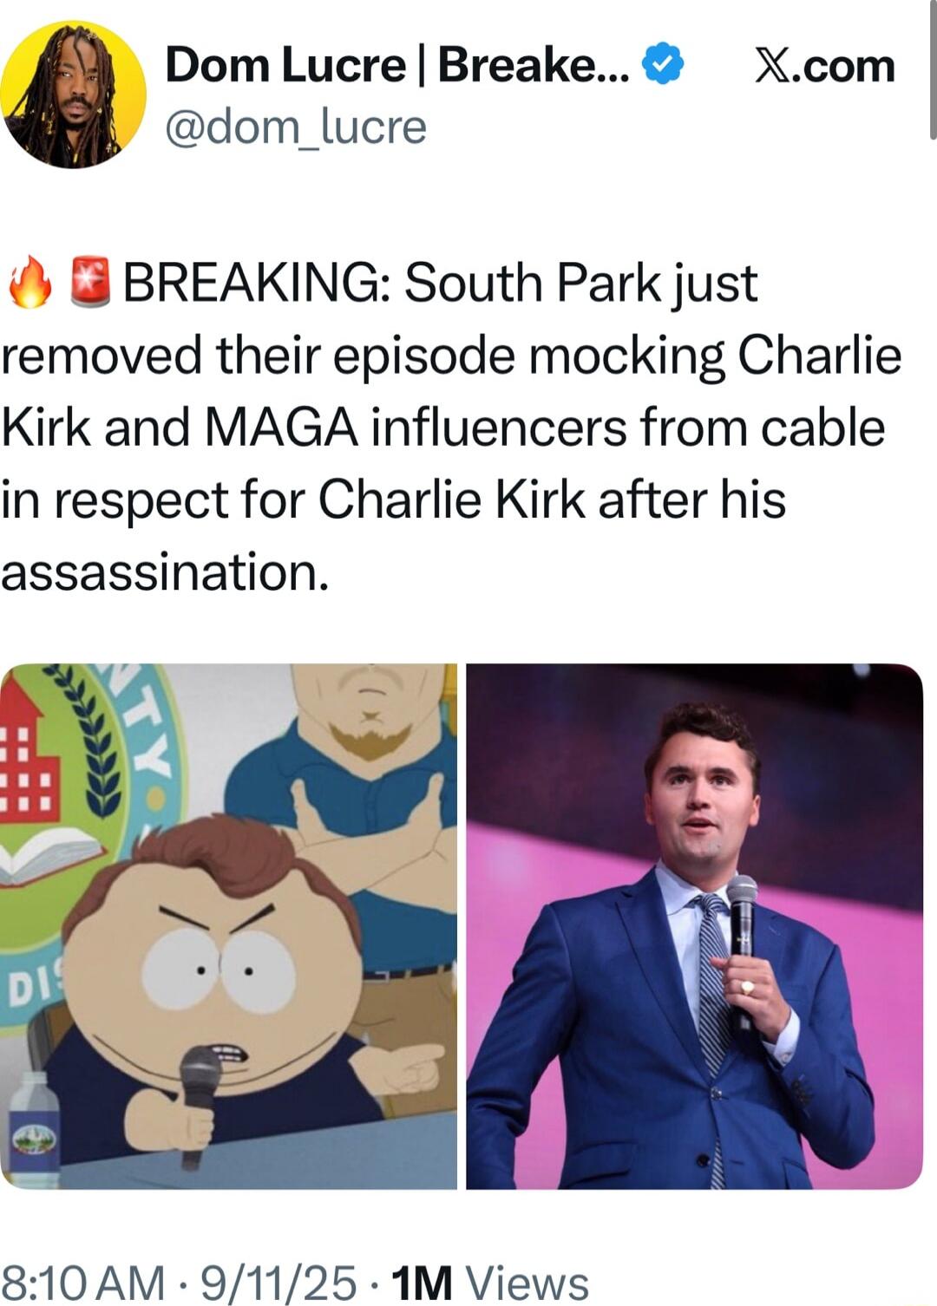The height and width of the screenshot is (1306, 937).
Task: Open the photo of man in blue suit
Action: [x=694, y=926]
